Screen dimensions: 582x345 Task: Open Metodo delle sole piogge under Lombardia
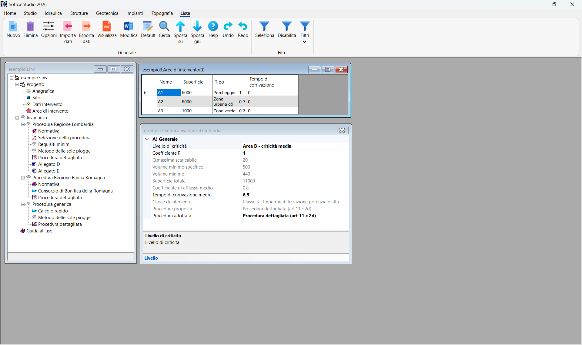tap(64, 151)
